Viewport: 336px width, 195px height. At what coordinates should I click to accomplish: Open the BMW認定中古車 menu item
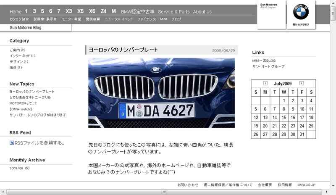coord(137,12)
